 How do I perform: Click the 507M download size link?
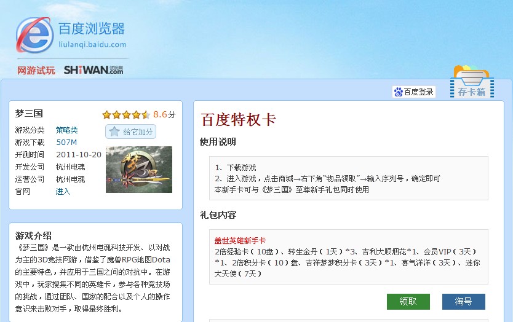click(x=66, y=142)
